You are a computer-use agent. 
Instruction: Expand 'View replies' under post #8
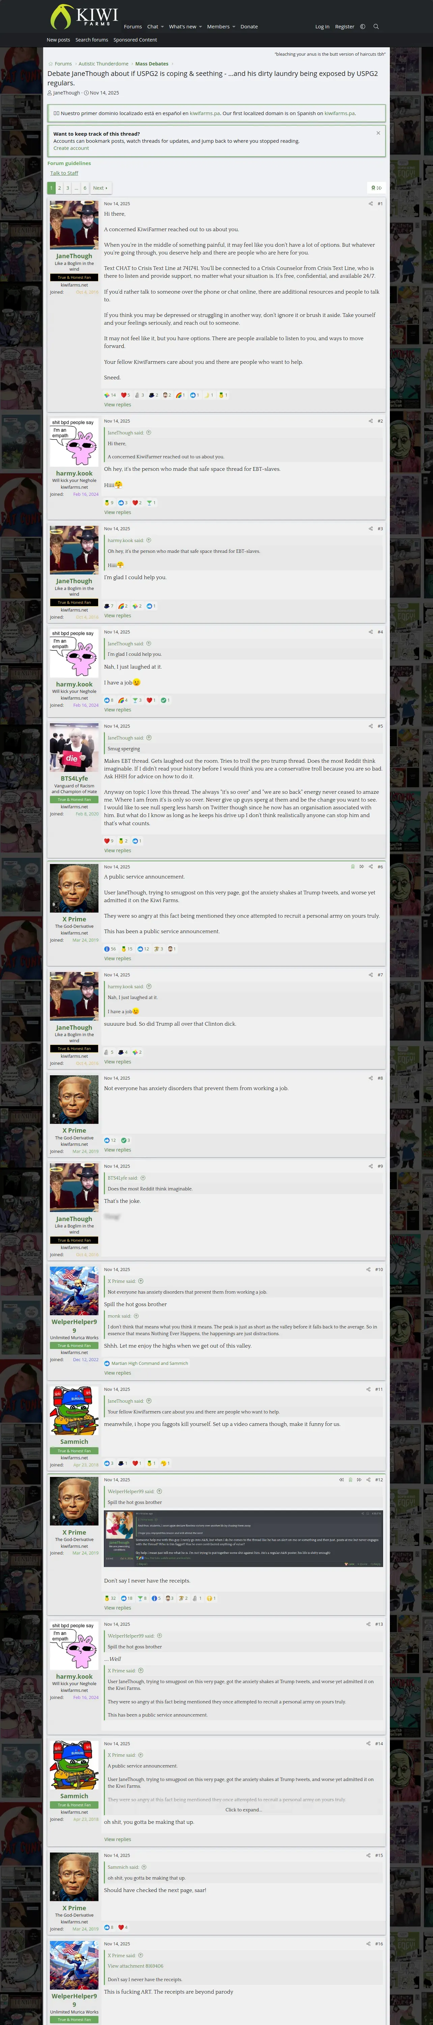coord(118,1150)
